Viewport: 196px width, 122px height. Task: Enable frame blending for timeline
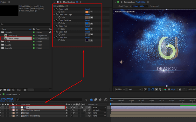click(96, 100)
